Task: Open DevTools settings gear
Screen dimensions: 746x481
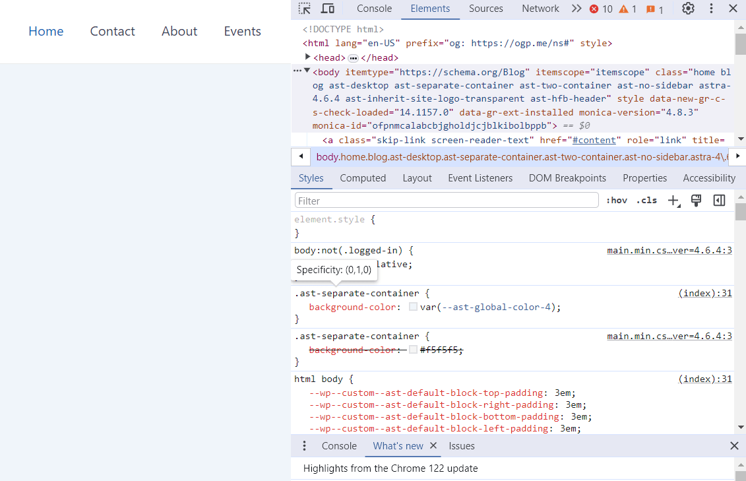Action: pos(688,9)
